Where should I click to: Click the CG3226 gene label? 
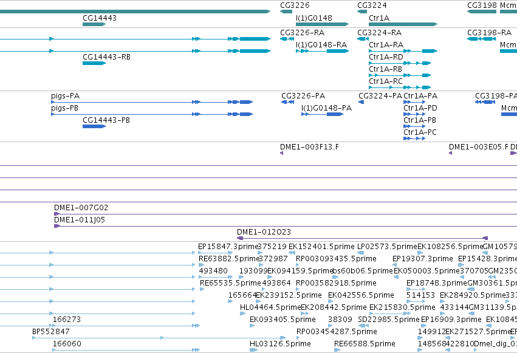[295, 5]
